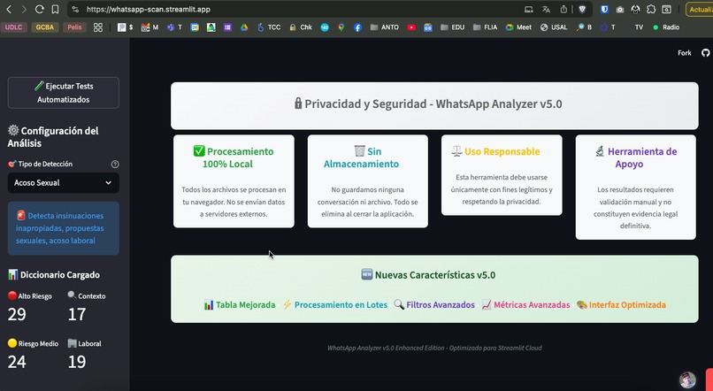The width and height of the screenshot is (713, 391).
Task: Open the Chk bookmark with lock icon
Action: click(301, 27)
